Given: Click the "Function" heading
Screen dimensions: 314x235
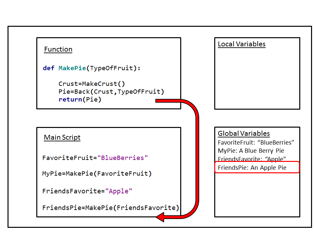Looking at the screenshot, I should point(58,49).
